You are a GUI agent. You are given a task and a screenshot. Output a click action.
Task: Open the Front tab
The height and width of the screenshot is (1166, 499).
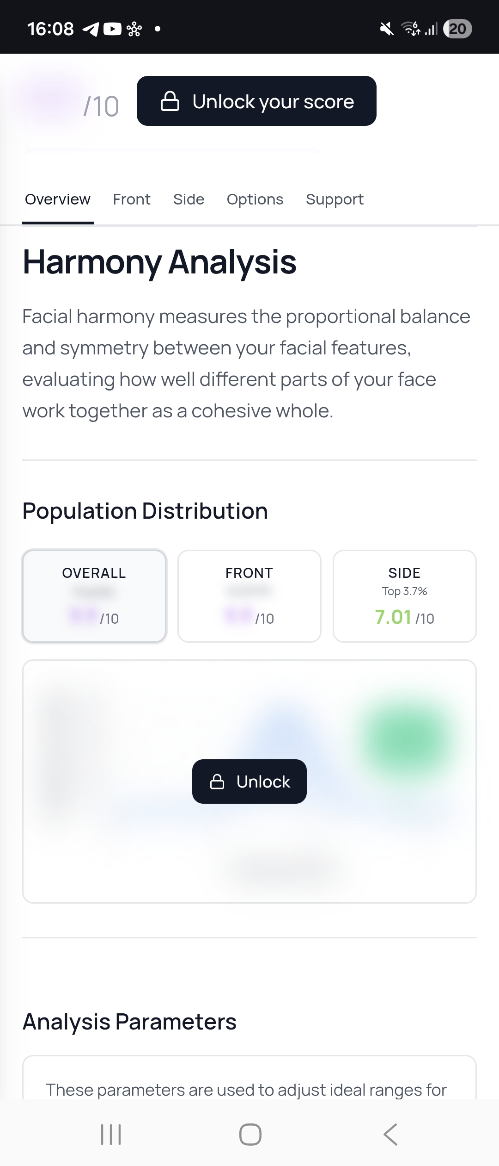point(132,199)
